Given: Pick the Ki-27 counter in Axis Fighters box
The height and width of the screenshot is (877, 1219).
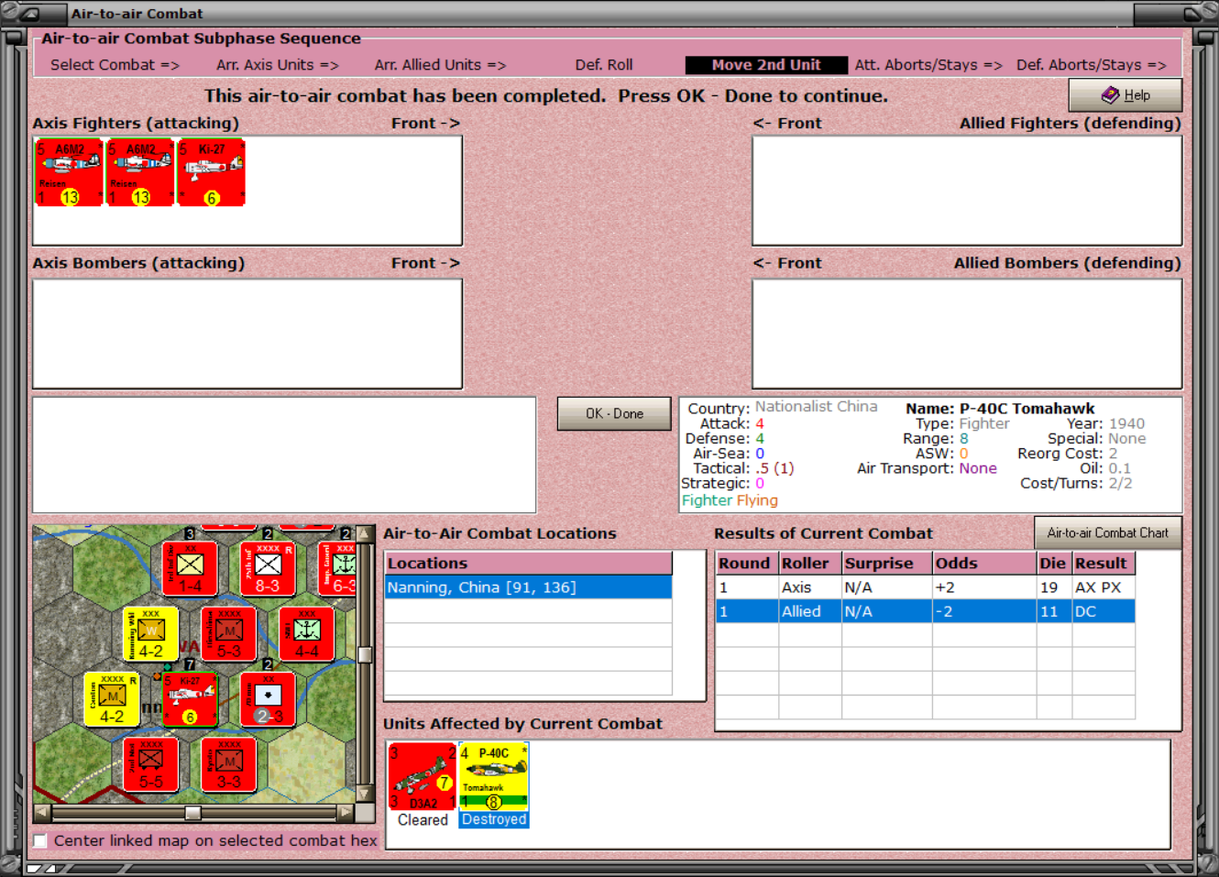Looking at the screenshot, I should (212, 172).
